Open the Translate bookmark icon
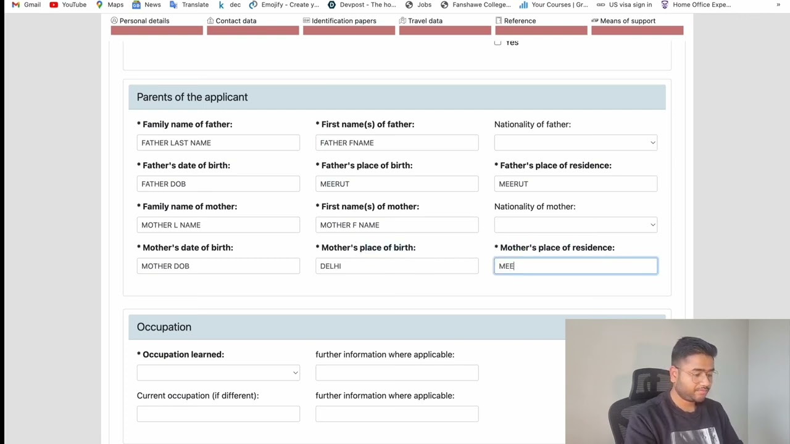Image resolution: width=790 pixels, height=444 pixels. (x=173, y=4)
